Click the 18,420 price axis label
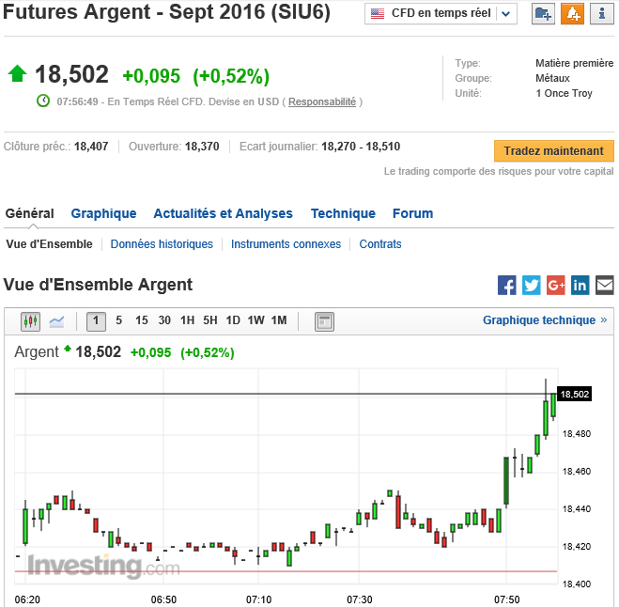 click(x=577, y=547)
